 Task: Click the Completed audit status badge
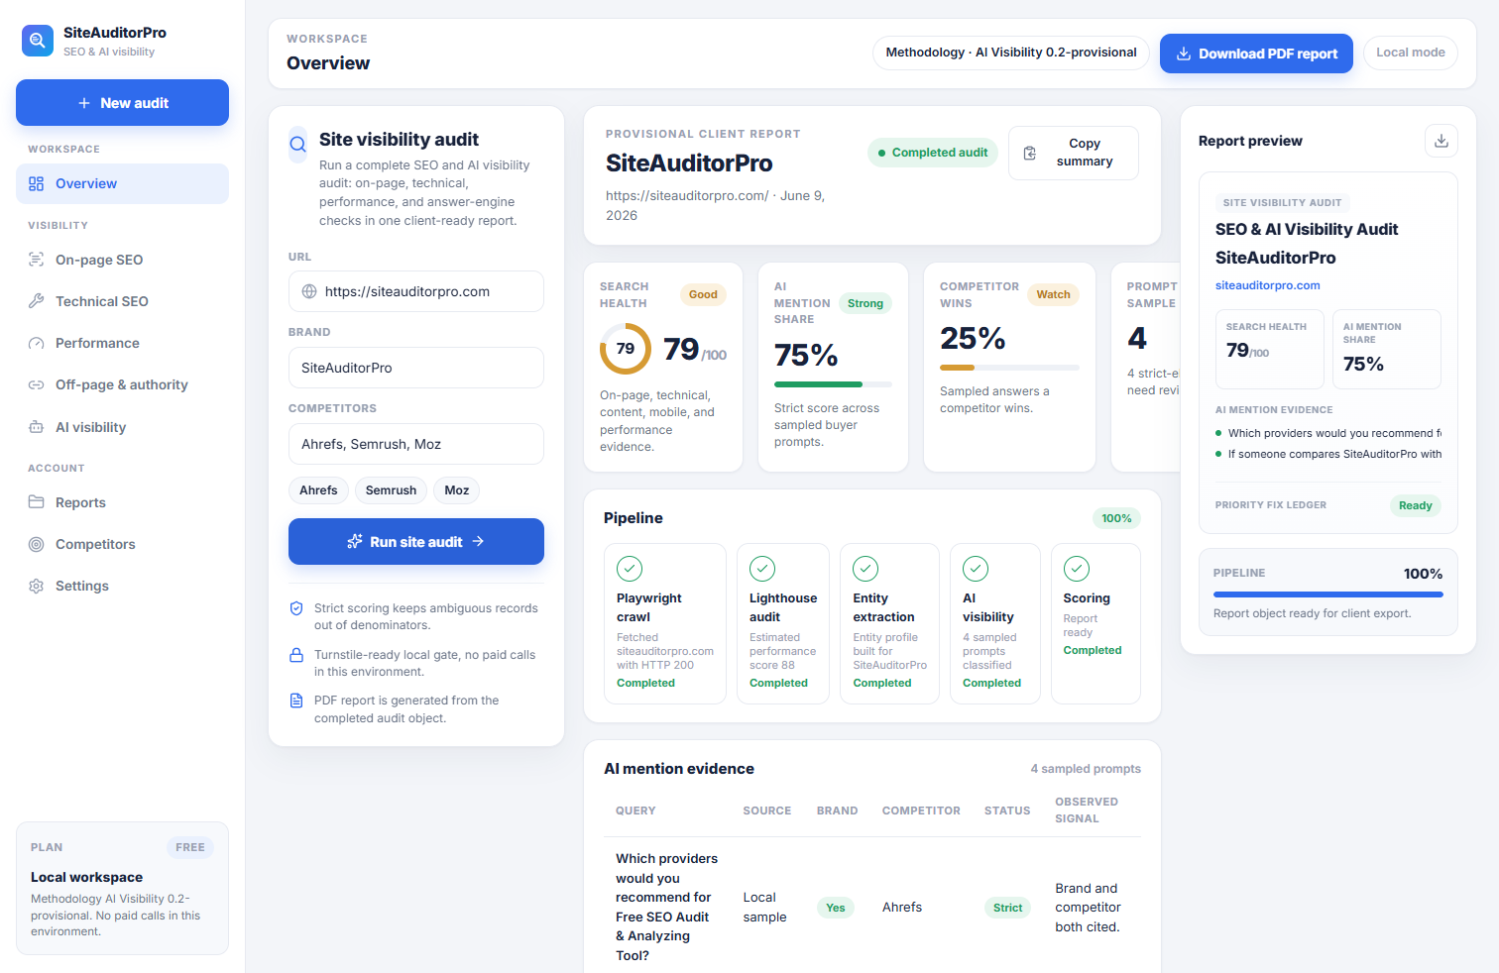[x=933, y=153]
